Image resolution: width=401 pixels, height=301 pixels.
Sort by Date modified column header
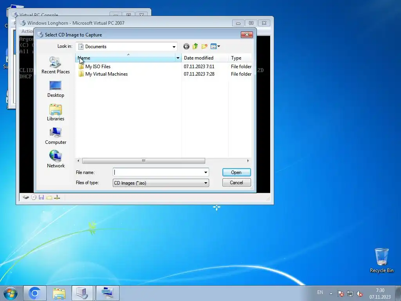point(205,58)
